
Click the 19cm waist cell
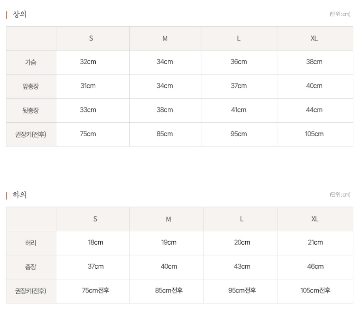[168, 242]
